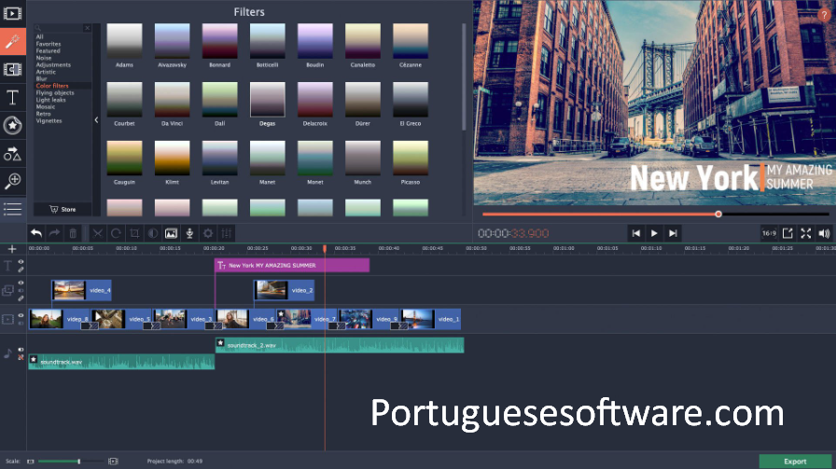Click the green Export button
The image size is (836, 469).
coord(795,462)
